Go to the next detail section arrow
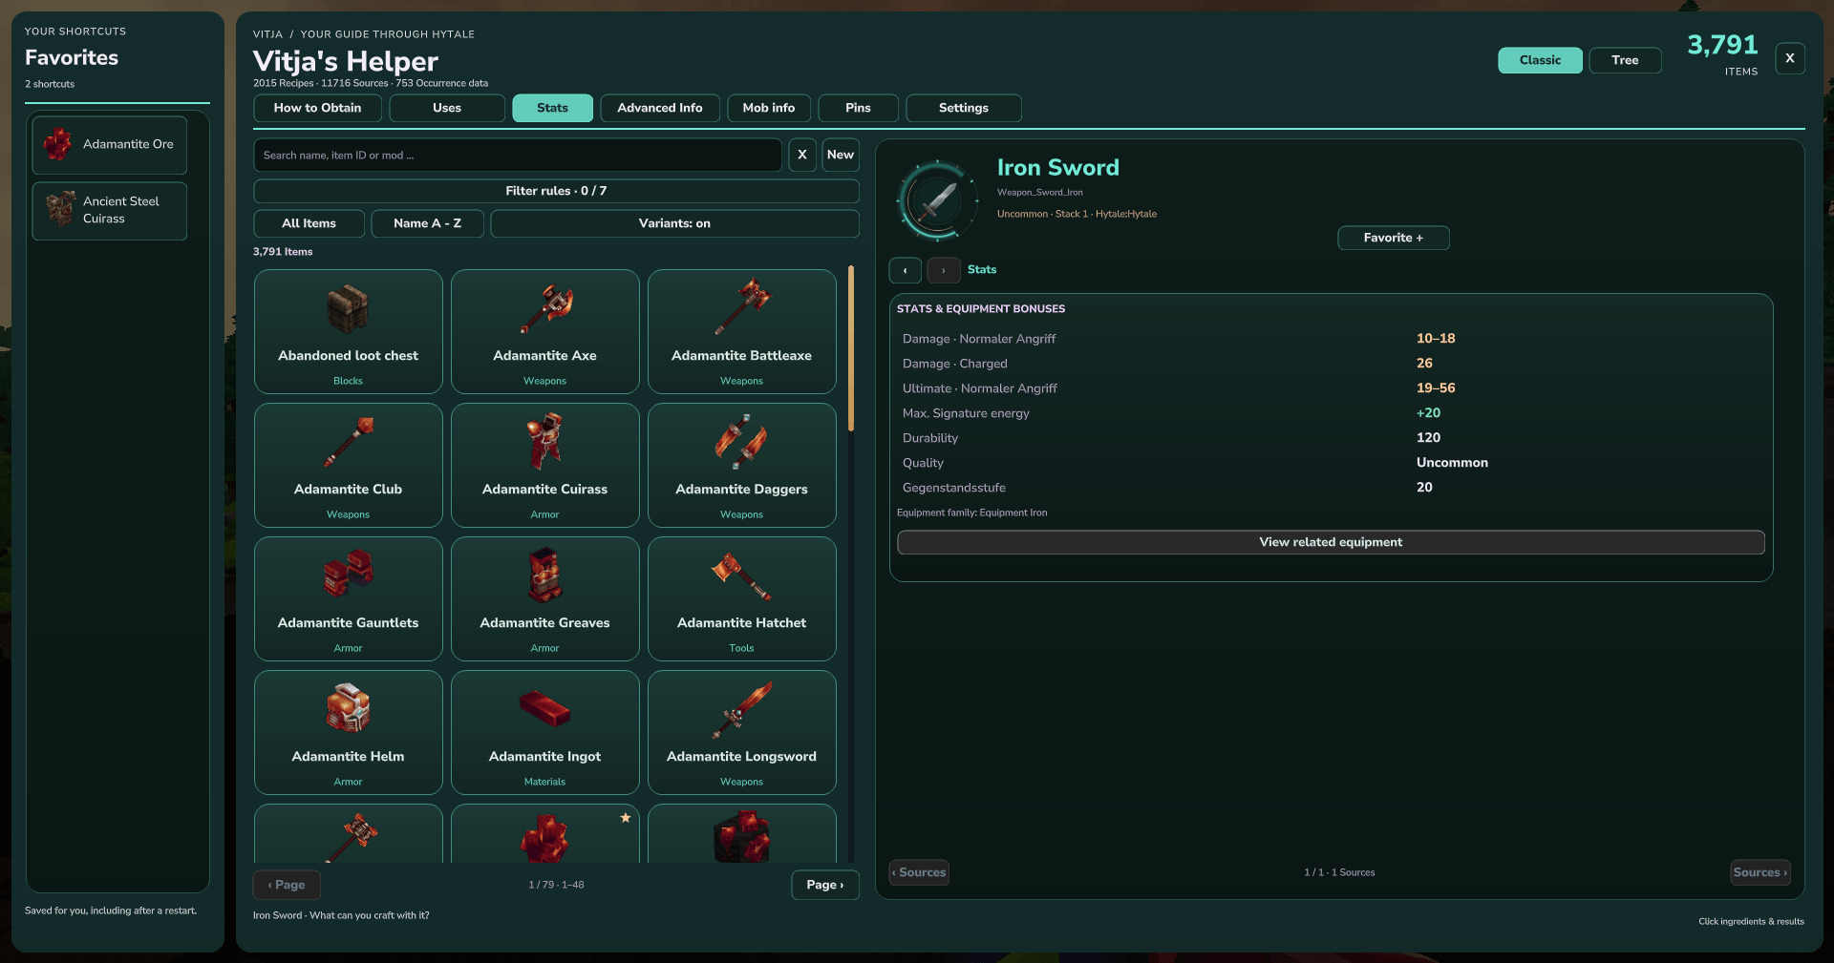The height and width of the screenshot is (963, 1834). pos(944,270)
